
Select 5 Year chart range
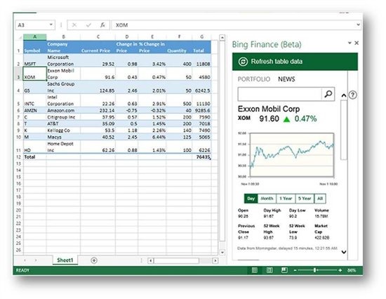pos(305,199)
